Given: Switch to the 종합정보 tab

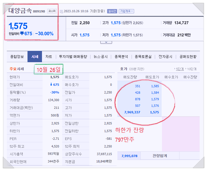Looking at the screenshot, I should point(17,57).
